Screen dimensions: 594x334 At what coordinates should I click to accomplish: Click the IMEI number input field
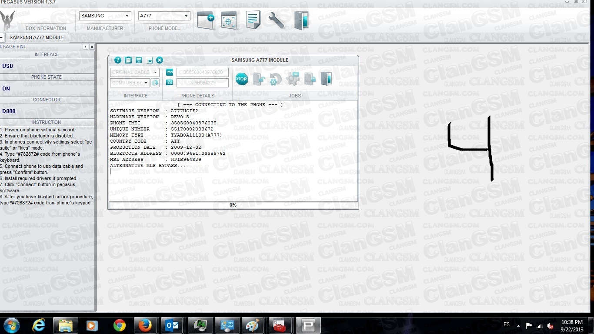pyautogui.click(x=203, y=72)
